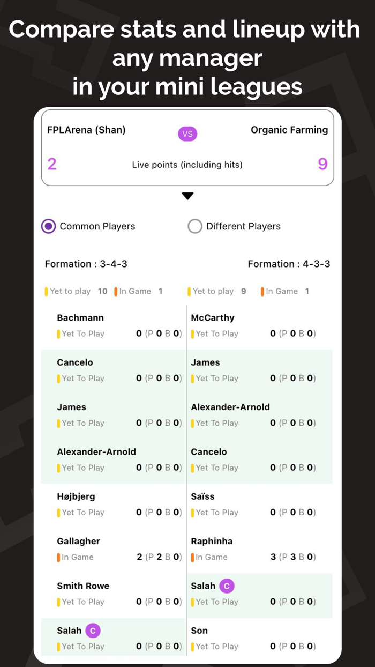Click the purple VS badge
The height and width of the screenshot is (667, 375).
(187, 134)
